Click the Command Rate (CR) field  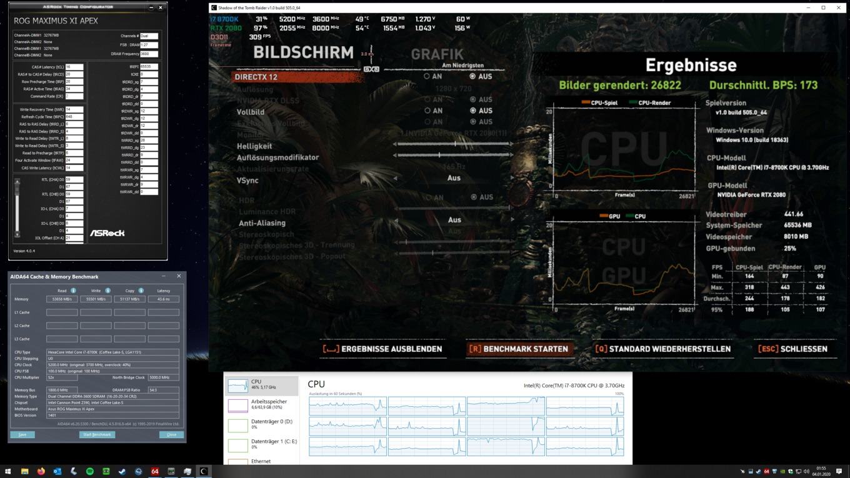coord(74,96)
